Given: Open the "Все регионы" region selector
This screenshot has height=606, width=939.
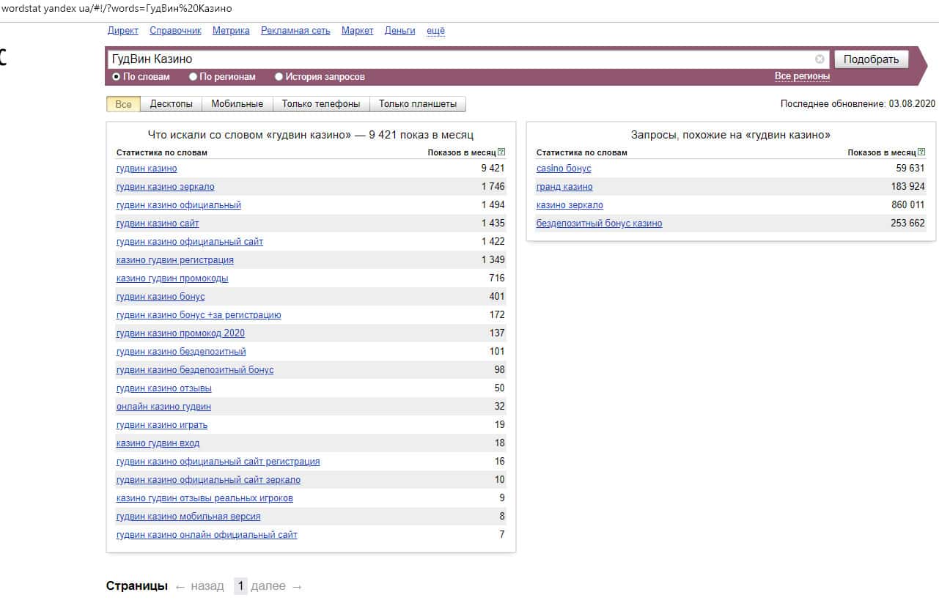Looking at the screenshot, I should point(802,76).
